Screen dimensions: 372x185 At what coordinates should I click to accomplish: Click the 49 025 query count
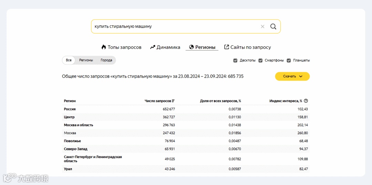(x=169, y=159)
